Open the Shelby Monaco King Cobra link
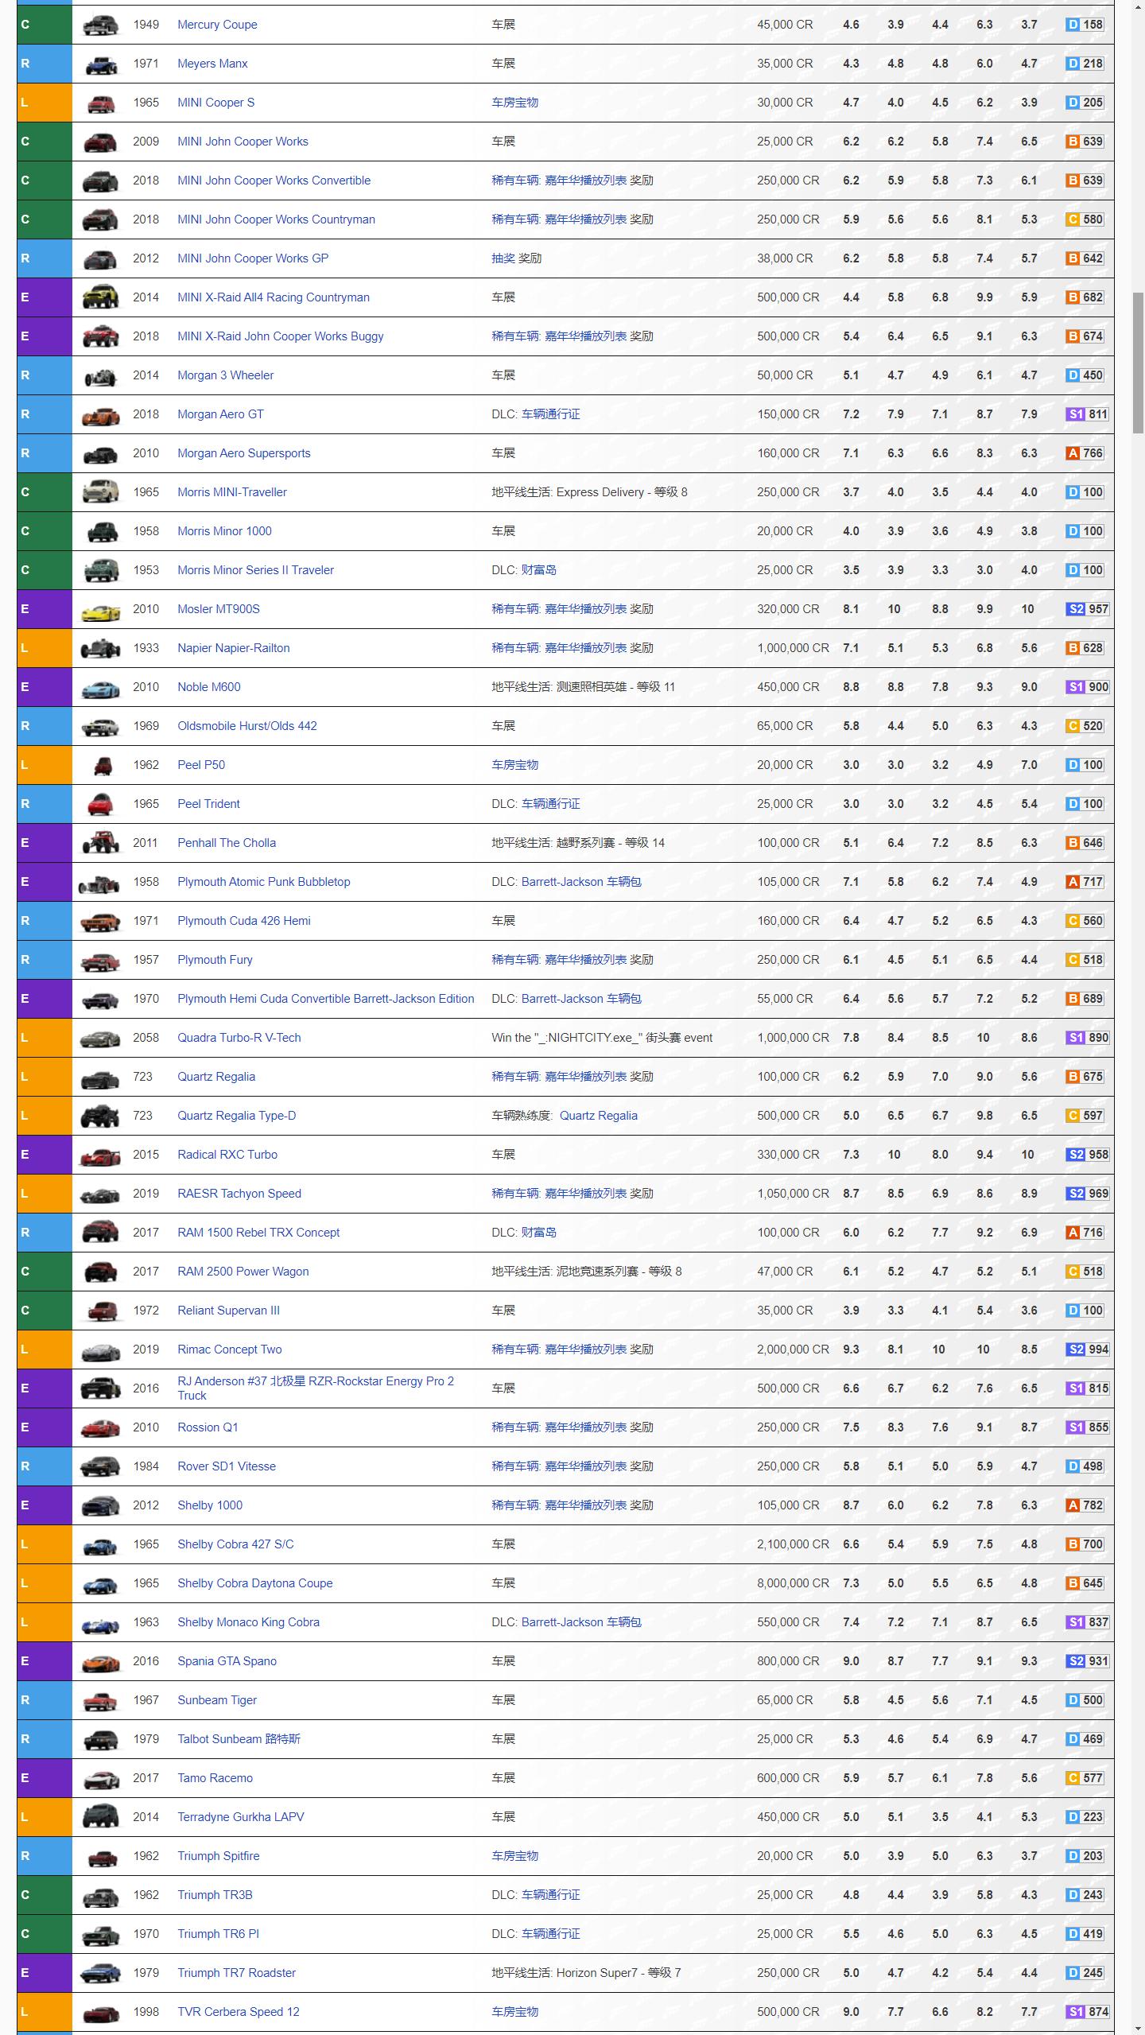Image resolution: width=1145 pixels, height=2035 pixels. tap(248, 1622)
